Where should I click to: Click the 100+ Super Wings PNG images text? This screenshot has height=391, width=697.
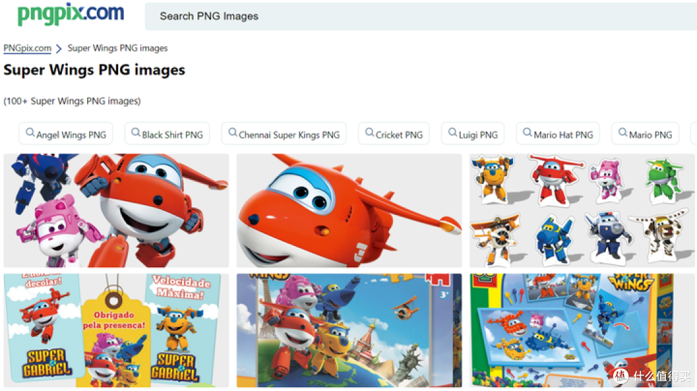(72, 101)
